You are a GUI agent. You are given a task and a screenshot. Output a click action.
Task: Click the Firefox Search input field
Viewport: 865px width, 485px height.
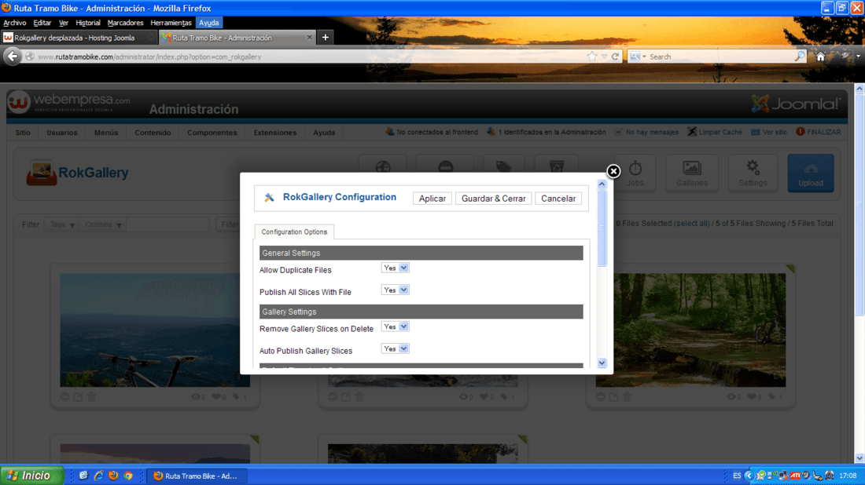(720, 57)
